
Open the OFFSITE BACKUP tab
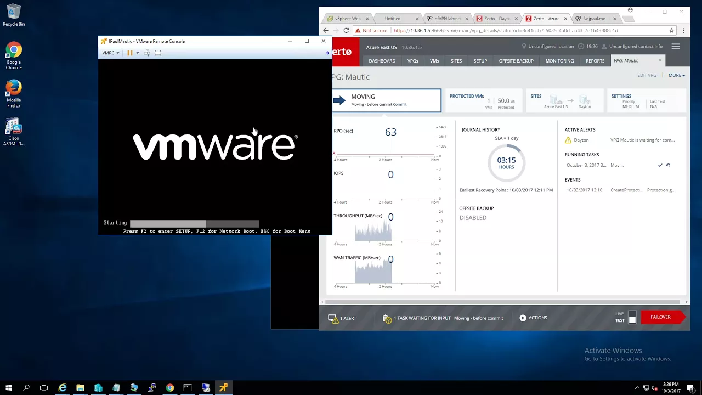coord(516,61)
